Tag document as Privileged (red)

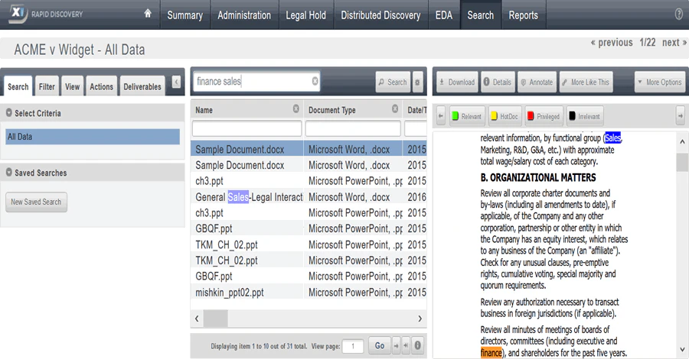tap(544, 116)
